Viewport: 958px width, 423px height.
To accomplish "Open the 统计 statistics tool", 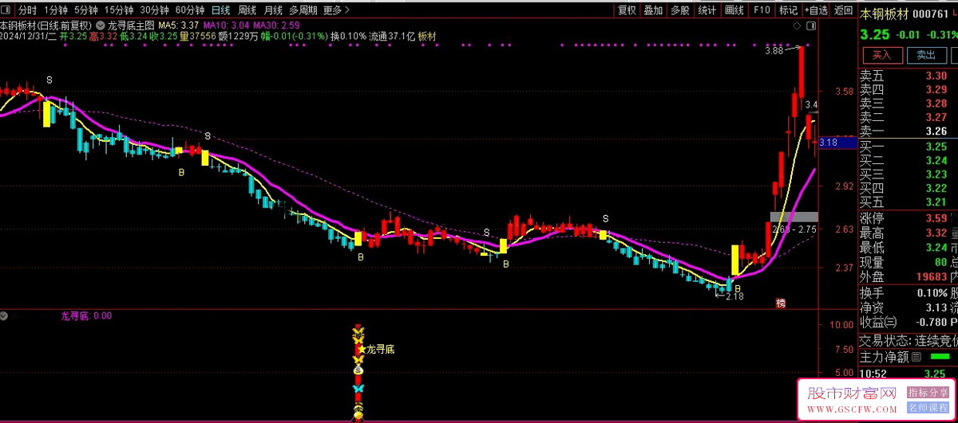I will (x=707, y=10).
